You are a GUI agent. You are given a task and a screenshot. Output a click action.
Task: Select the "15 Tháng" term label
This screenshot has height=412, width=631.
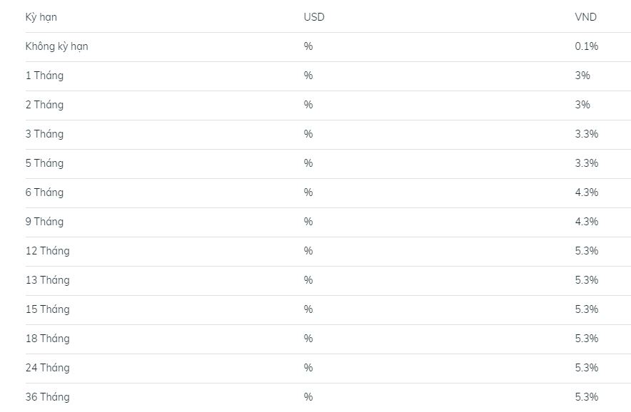tap(47, 309)
